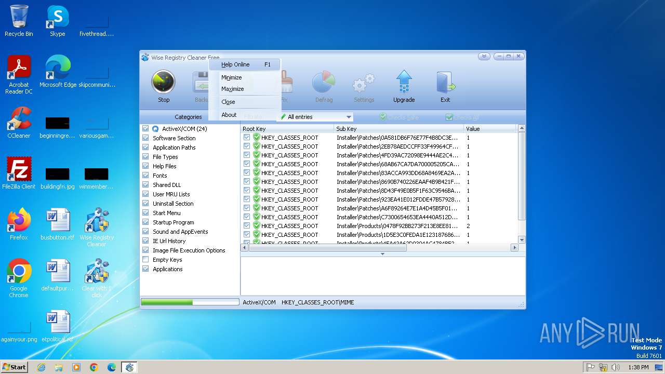Click Root Key column header

[287, 128]
